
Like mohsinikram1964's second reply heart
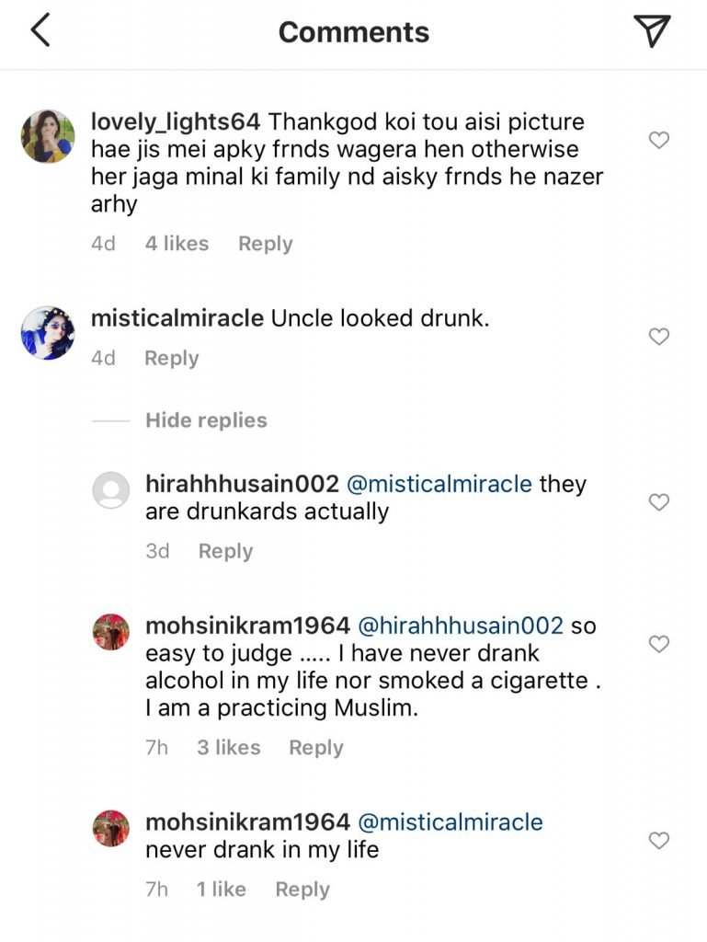point(658,840)
